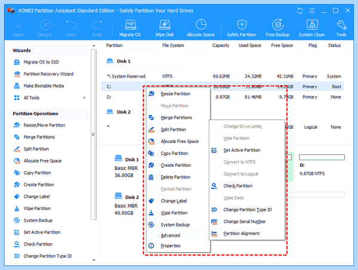Viewport: 358px width, 270px height.
Task: Open System Clean from the toolbar
Action: pos(311,28)
